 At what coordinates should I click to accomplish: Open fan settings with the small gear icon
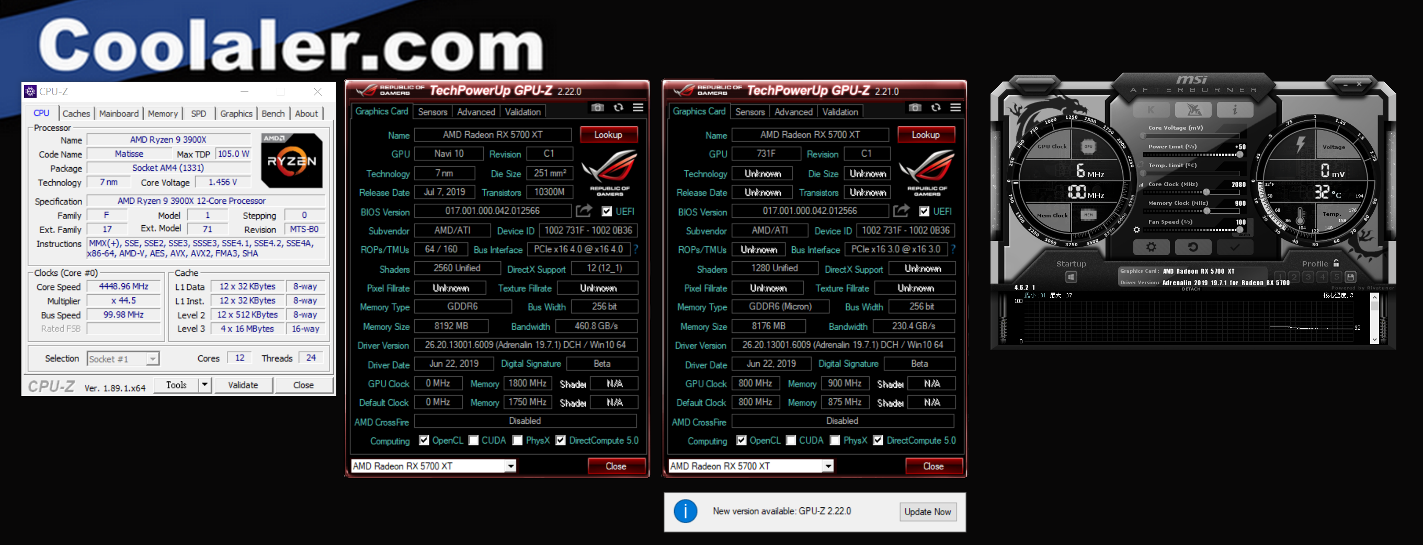click(1136, 230)
